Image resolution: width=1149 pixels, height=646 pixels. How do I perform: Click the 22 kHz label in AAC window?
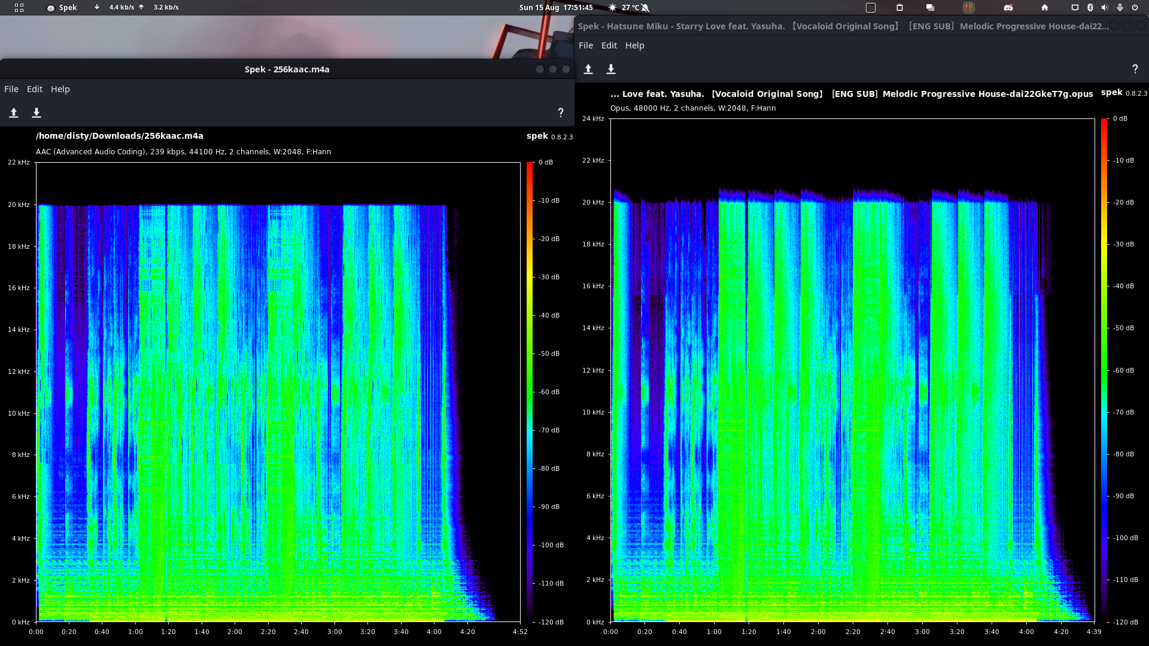pyautogui.click(x=19, y=163)
